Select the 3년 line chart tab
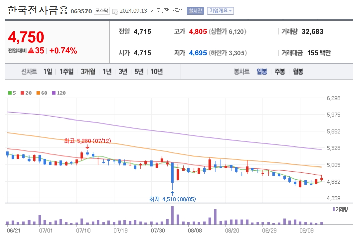 tap(123, 72)
